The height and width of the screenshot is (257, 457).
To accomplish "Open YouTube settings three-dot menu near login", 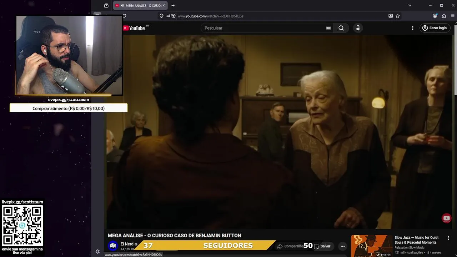I will click(x=413, y=28).
